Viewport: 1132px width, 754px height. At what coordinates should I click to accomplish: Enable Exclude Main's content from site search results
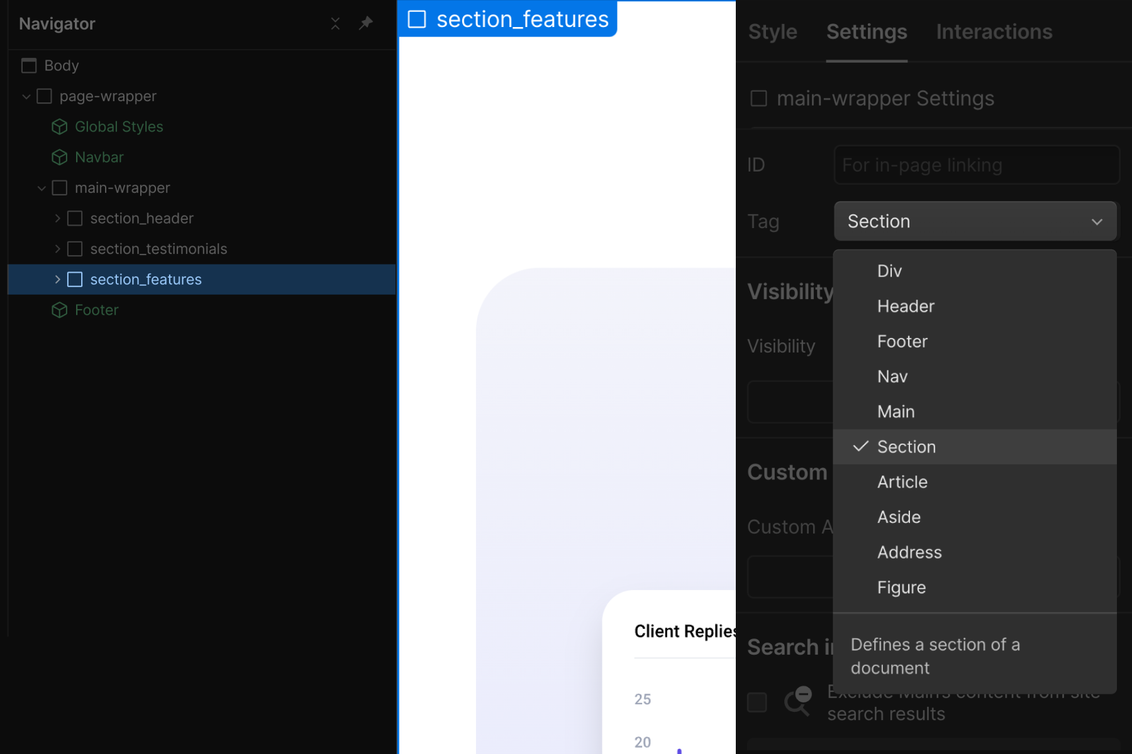point(757,702)
